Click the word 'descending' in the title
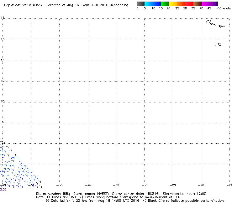This screenshot has height=203, width=232. tap(119, 5)
